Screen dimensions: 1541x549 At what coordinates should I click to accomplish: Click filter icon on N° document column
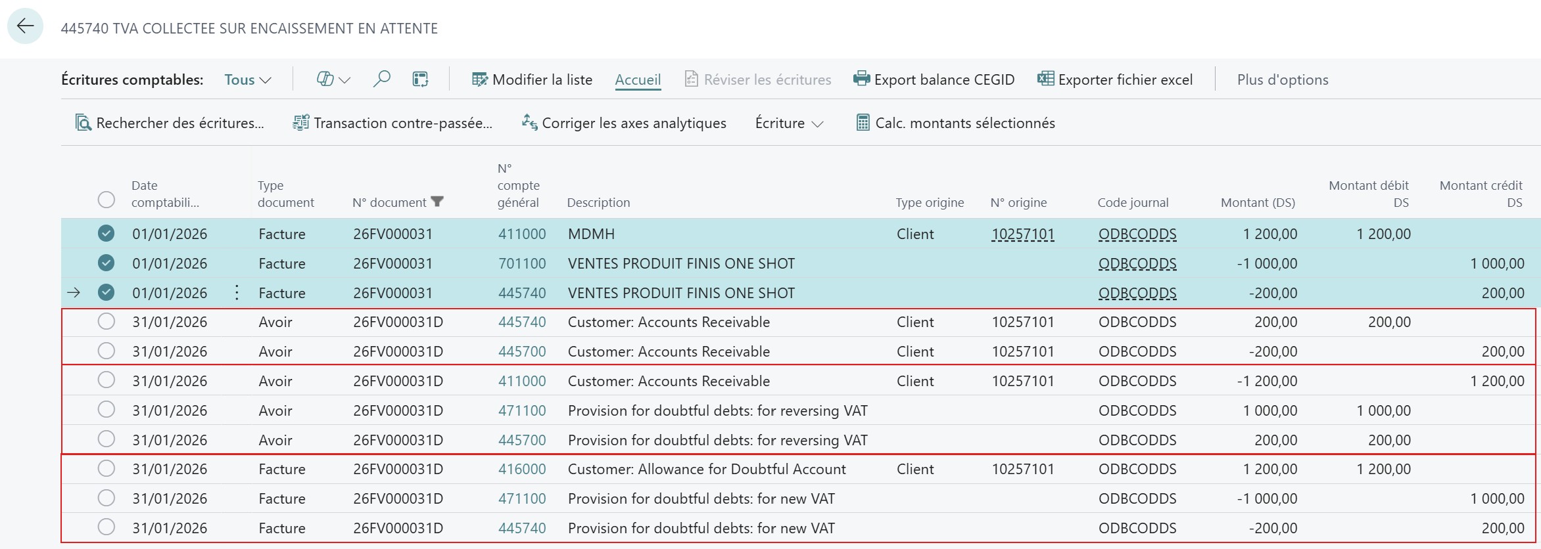tap(437, 202)
